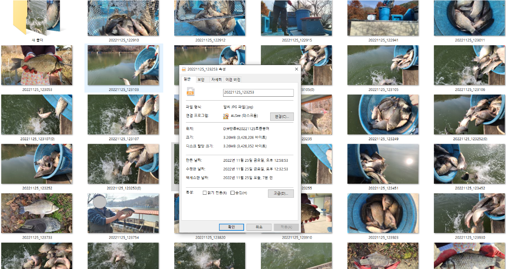Viewport: 506px width, 269px height.
Task: Click the file name input field
Action: coord(258,92)
